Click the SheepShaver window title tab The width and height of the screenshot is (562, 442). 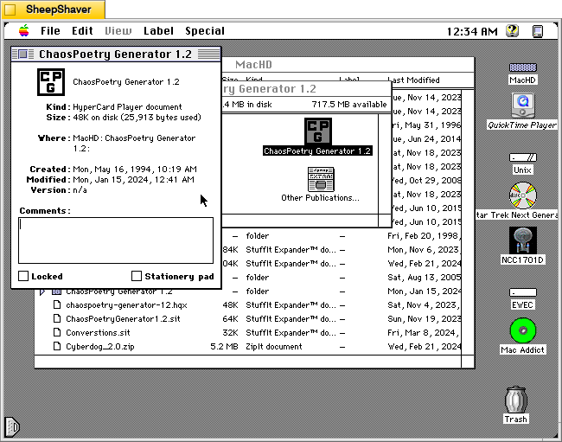coord(54,10)
